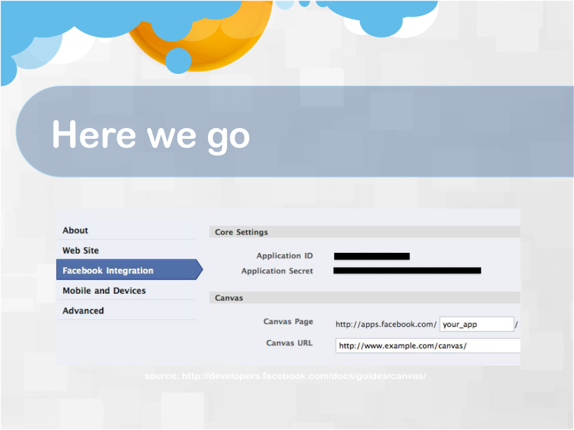
Task: Click the blacked-out Application Secret value
Action: 407,271
